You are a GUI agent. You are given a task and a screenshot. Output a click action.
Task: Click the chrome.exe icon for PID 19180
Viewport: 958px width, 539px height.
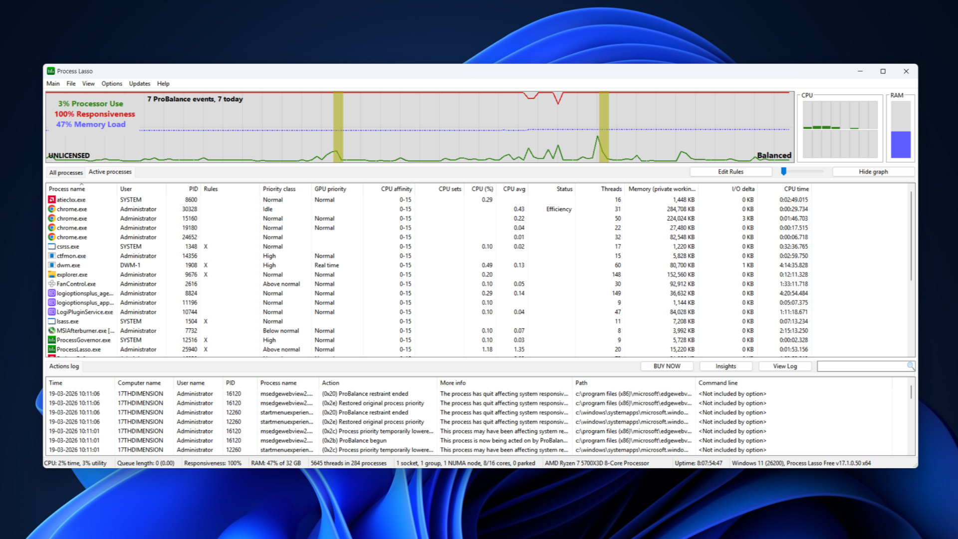pos(51,228)
